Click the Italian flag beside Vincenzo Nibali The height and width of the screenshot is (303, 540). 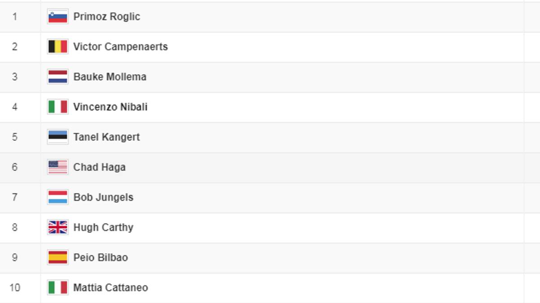click(x=58, y=107)
